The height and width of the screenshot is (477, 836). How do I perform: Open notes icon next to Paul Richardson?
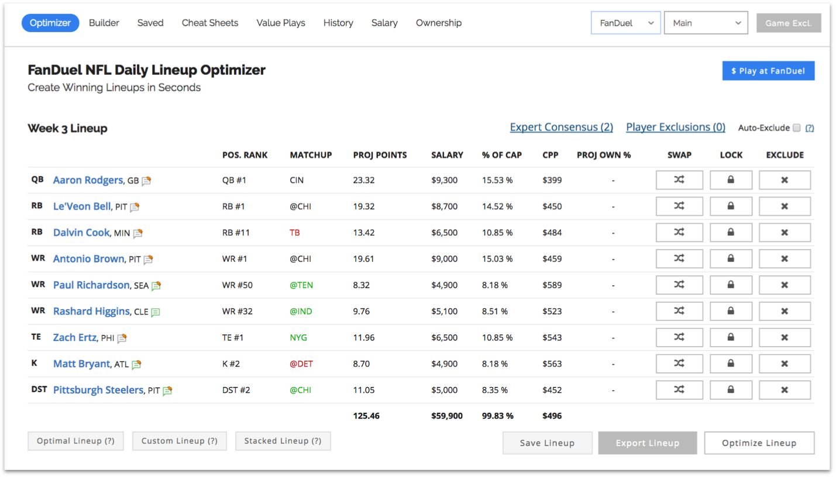pyautogui.click(x=156, y=286)
